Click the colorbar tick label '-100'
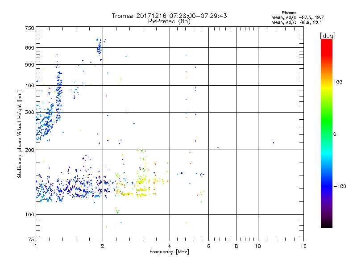Viewport: 357px width, 268px height. (x=340, y=186)
